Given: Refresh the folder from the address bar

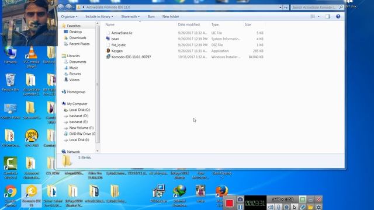Looking at the screenshot, I should pyautogui.click(x=286, y=8).
